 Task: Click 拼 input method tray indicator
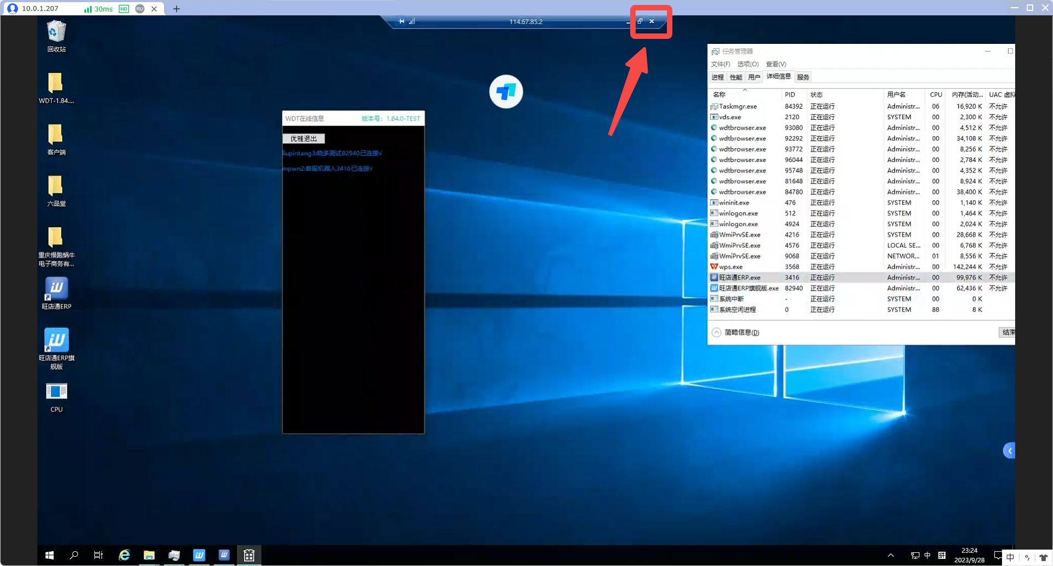(942, 555)
